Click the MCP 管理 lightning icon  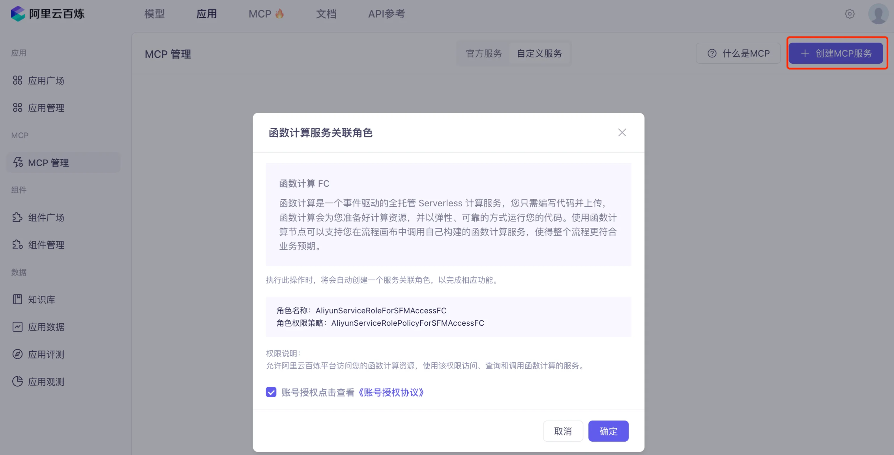18,162
